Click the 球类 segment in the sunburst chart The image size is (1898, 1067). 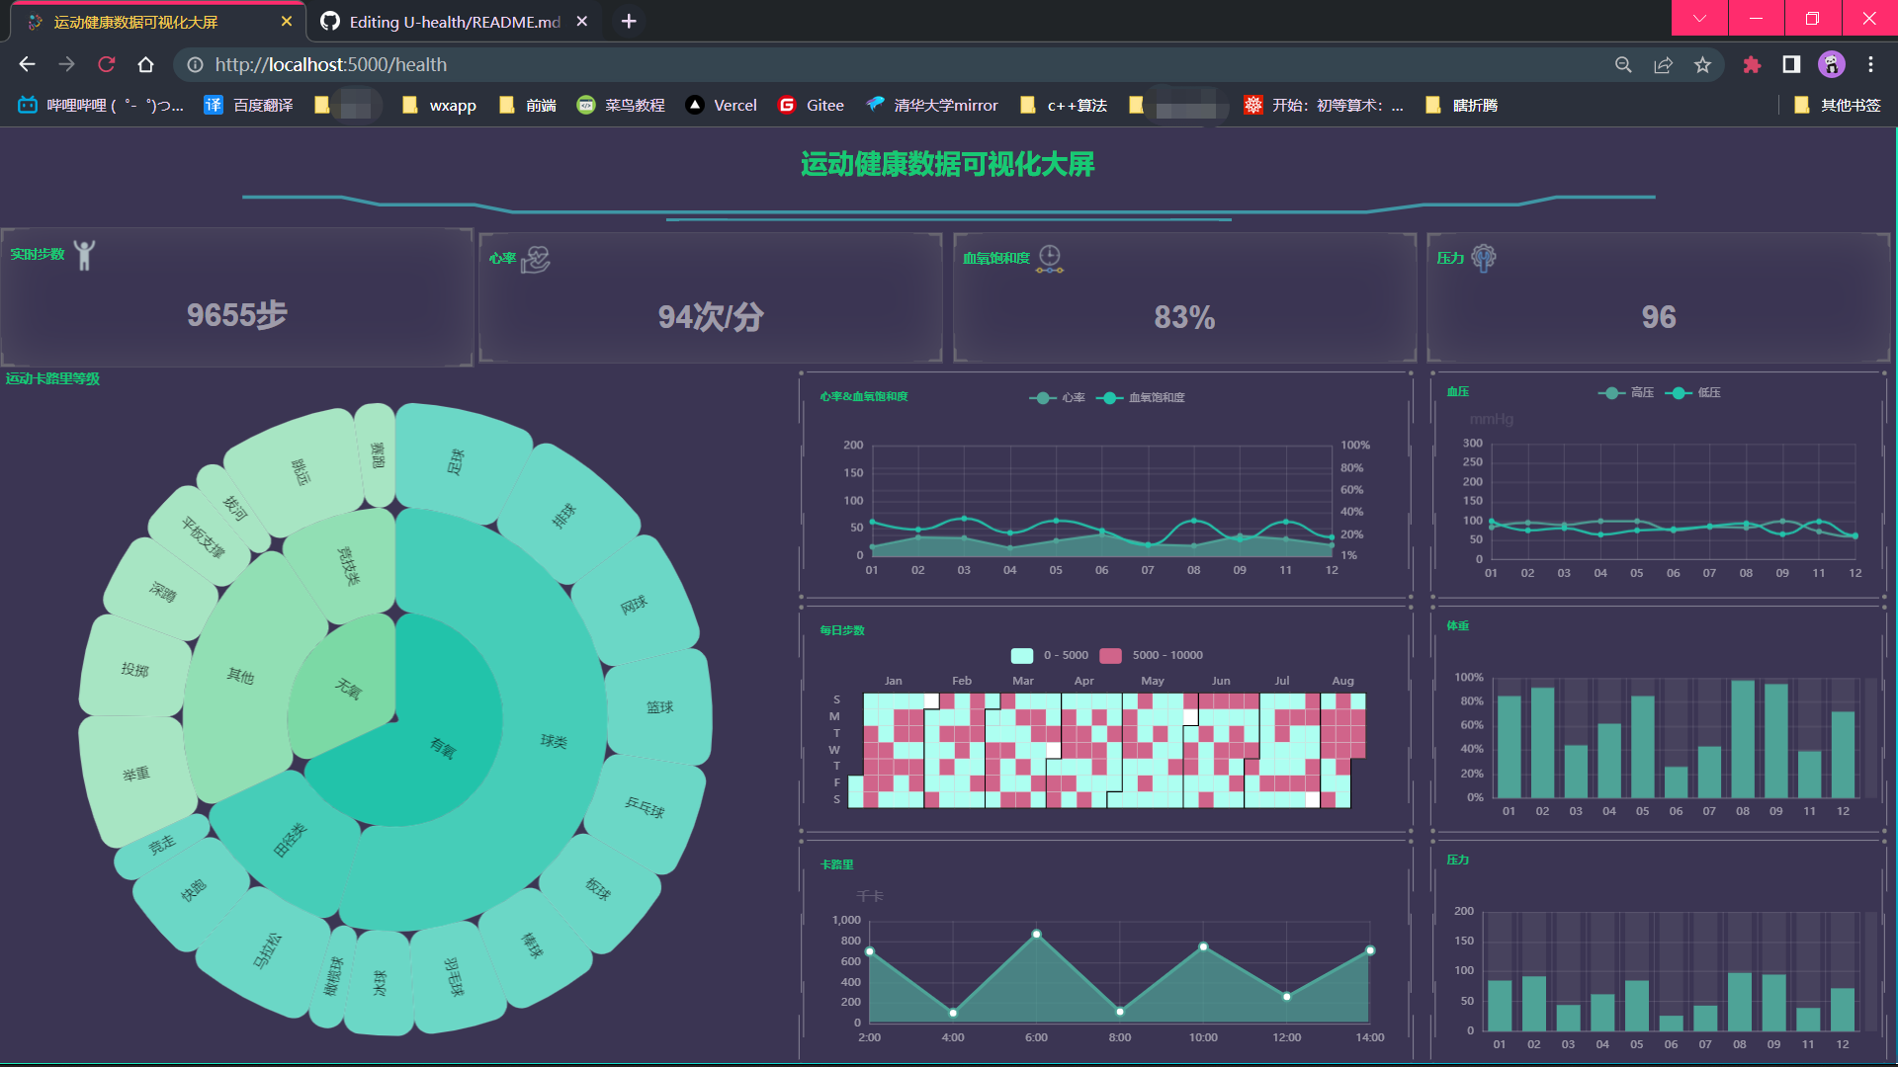[x=557, y=741]
